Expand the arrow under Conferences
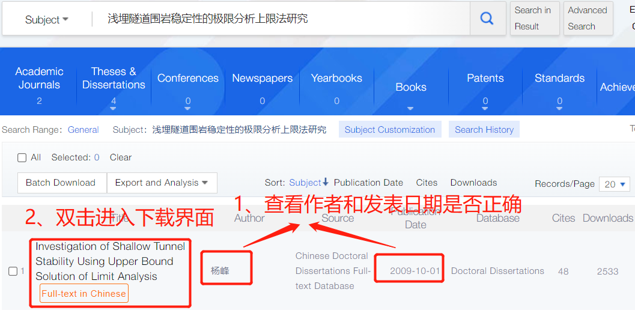The width and height of the screenshot is (635, 316). (187, 109)
